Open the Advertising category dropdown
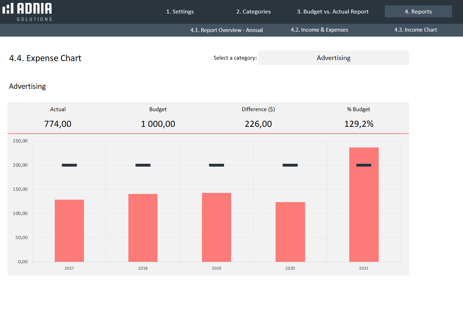Screen dimensions: 463x330 pos(333,58)
